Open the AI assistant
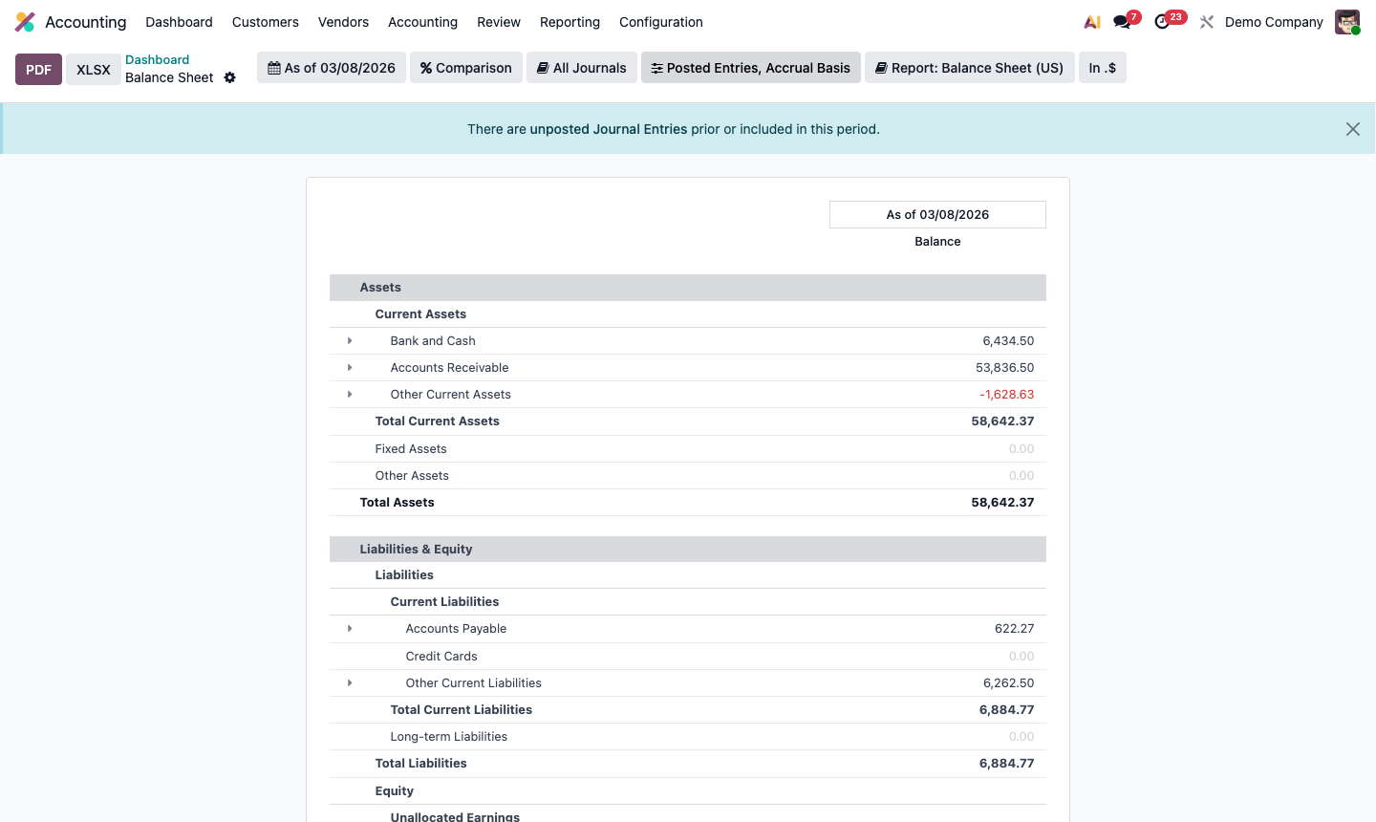This screenshot has width=1376, height=822. [1092, 21]
